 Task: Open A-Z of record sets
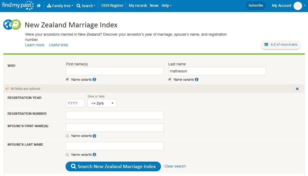(281, 45)
